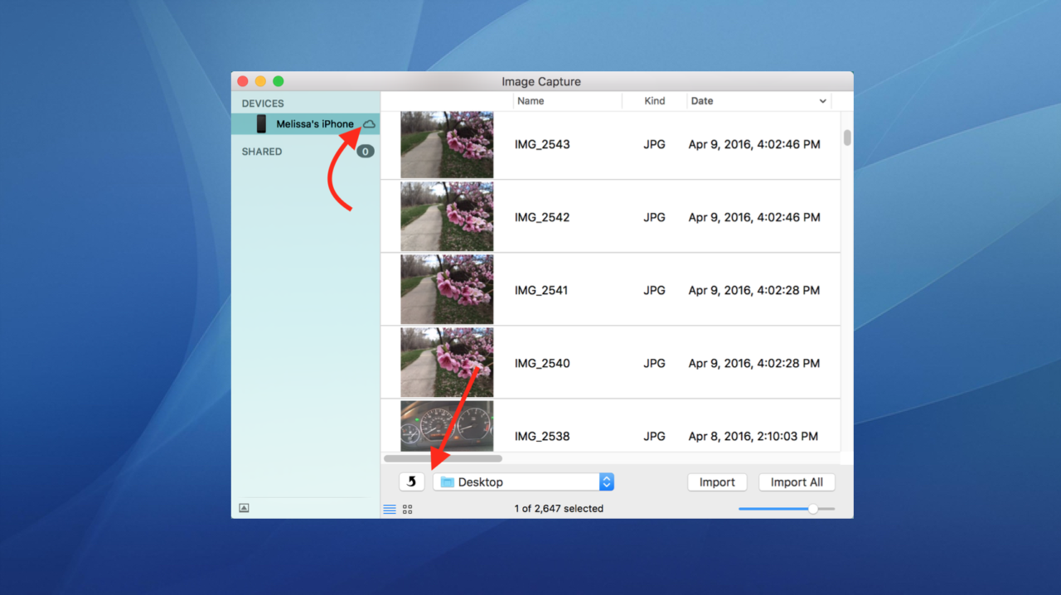
Task: Click the date in the IMG_2542 row
Action: [754, 217]
